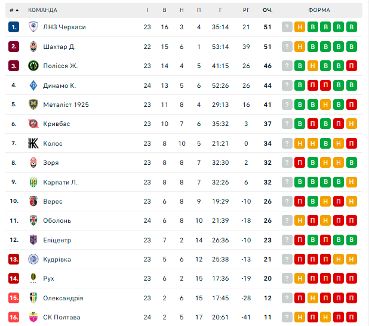Click the СК Полтава team logo

33,317
